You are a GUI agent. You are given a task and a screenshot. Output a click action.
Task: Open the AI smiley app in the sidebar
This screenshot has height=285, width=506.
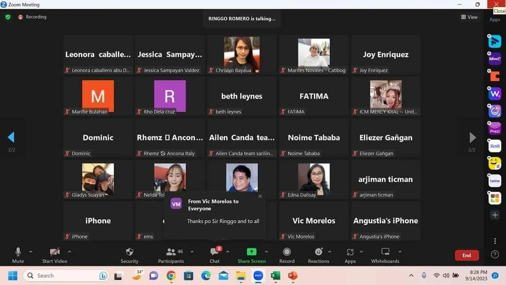[x=495, y=111]
